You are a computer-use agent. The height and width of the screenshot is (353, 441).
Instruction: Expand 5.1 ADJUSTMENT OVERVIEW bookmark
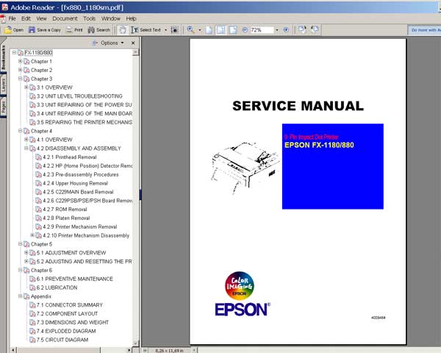click(26, 252)
